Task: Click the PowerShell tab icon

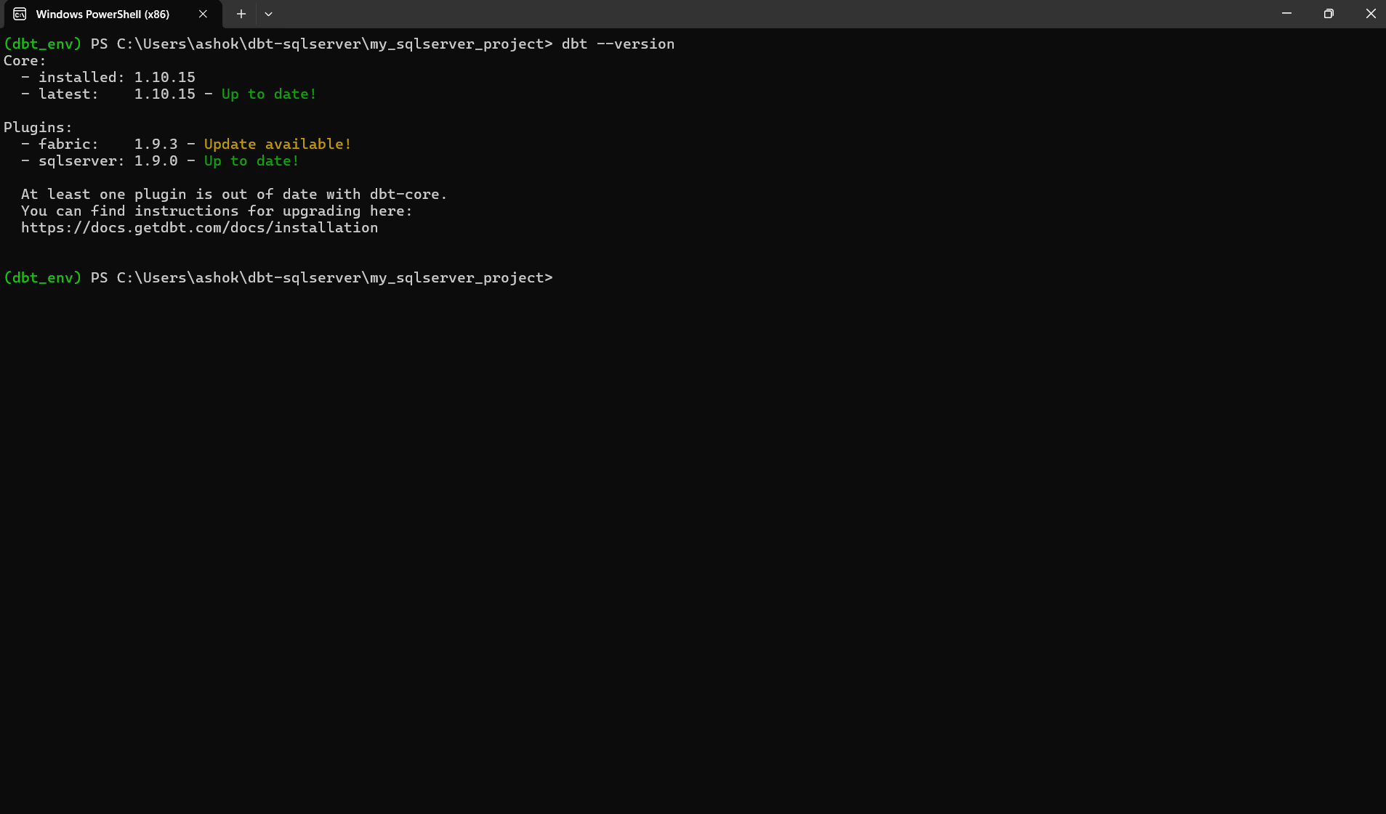Action: click(x=20, y=14)
